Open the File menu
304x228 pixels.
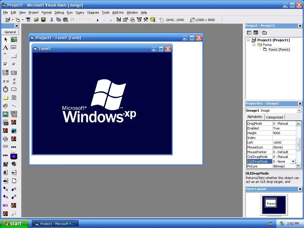coord(5,12)
